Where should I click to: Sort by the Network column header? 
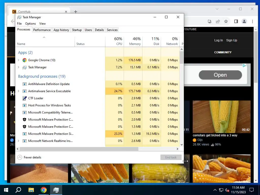coord(170,41)
